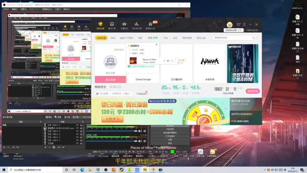Adjust second channel volume slider in OBS

tap(112, 141)
